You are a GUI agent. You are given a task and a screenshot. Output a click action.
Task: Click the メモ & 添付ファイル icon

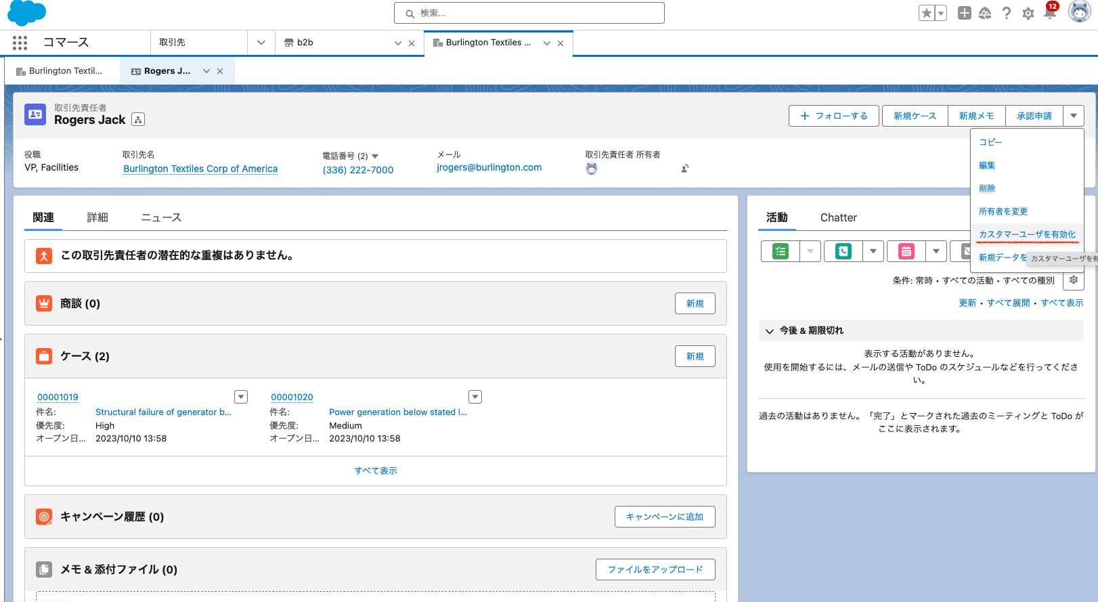(x=44, y=569)
